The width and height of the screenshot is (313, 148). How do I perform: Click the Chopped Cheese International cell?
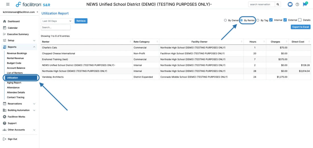coord(87,53)
